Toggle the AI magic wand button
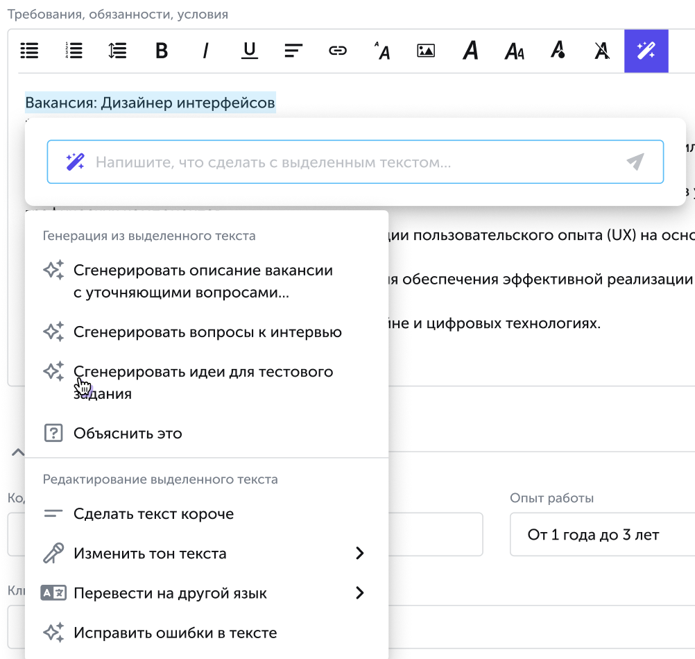Image resolution: width=695 pixels, height=659 pixels. tap(646, 51)
